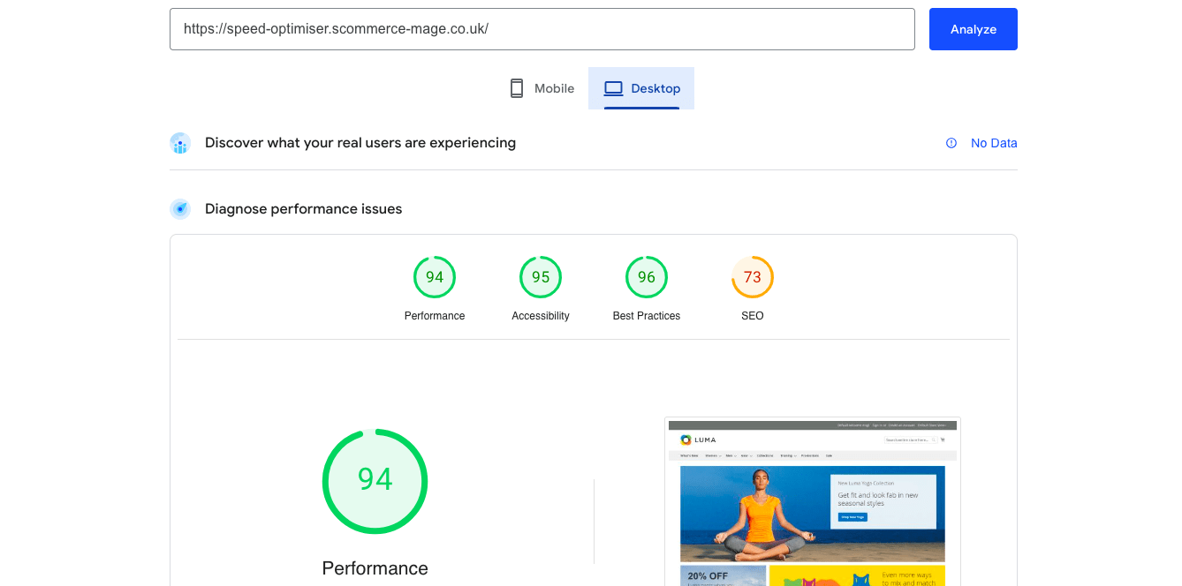This screenshot has width=1182, height=586.
Task: Select the Accessibility score gauge showing 95
Action: tap(541, 276)
